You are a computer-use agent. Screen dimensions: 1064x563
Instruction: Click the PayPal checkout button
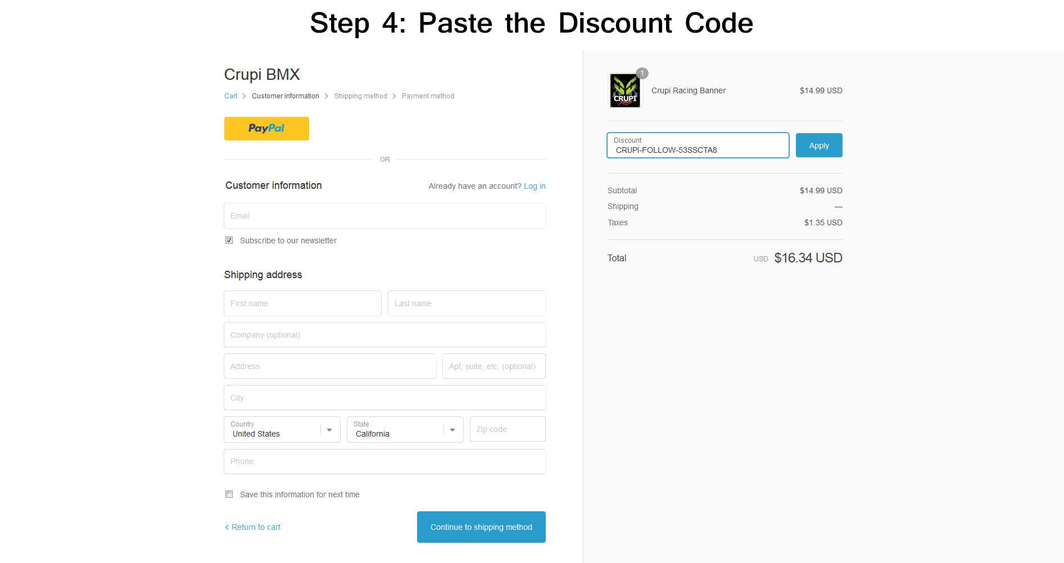(x=266, y=129)
